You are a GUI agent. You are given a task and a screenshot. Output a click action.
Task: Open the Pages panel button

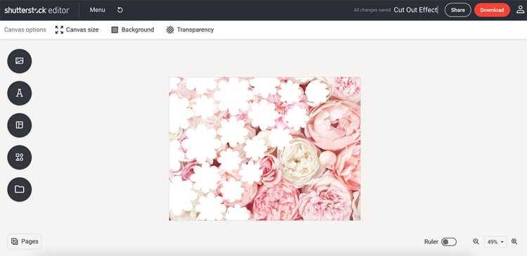pos(25,241)
